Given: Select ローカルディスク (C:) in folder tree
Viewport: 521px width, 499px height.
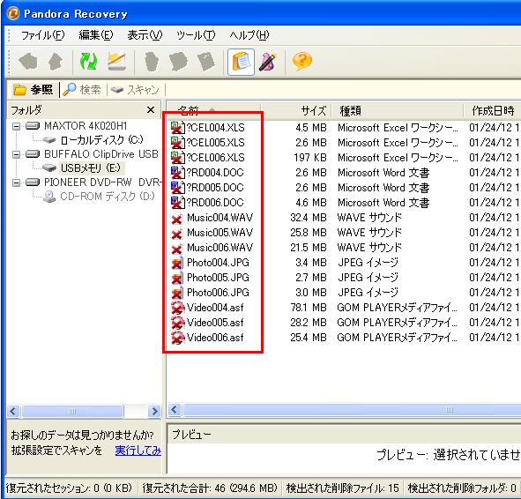Looking at the screenshot, I should coord(101,140).
